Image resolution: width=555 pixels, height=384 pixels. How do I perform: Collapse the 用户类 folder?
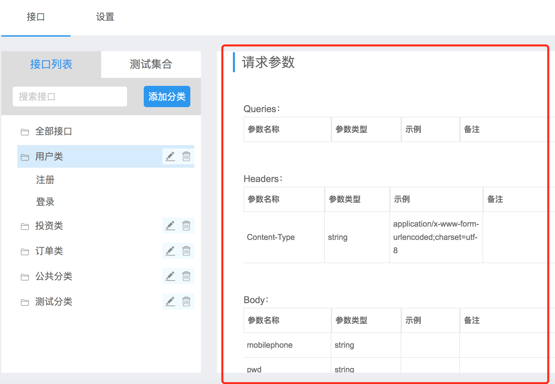pyautogui.click(x=25, y=156)
